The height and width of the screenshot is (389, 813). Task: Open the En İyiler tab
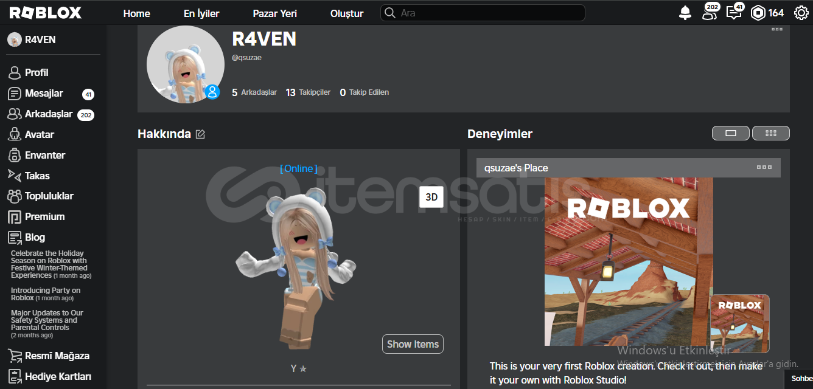click(201, 13)
